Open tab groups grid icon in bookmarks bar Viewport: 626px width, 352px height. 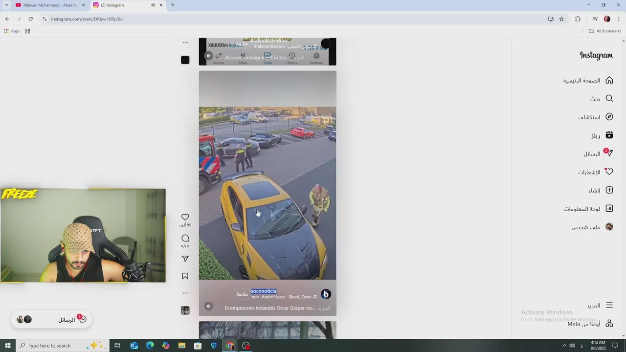pyautogui.click(x=28, y=31)
